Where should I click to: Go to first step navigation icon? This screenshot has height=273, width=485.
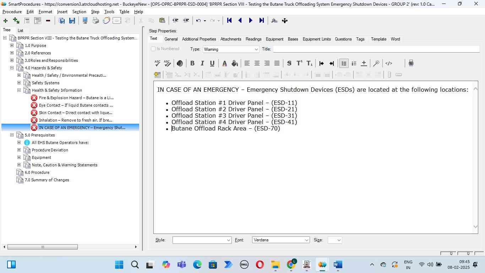(229, 21)
